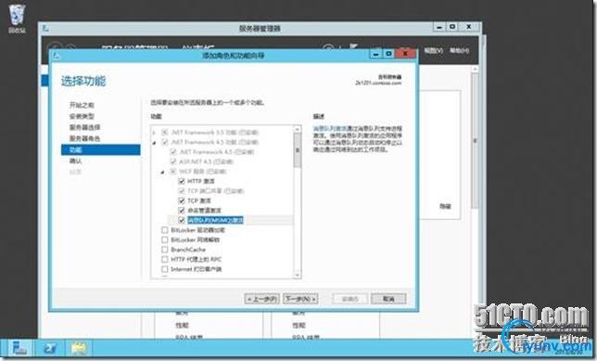
Task: Check the BitLocker 网络解锁 checkbox
Action: click(x=165, y=239)
